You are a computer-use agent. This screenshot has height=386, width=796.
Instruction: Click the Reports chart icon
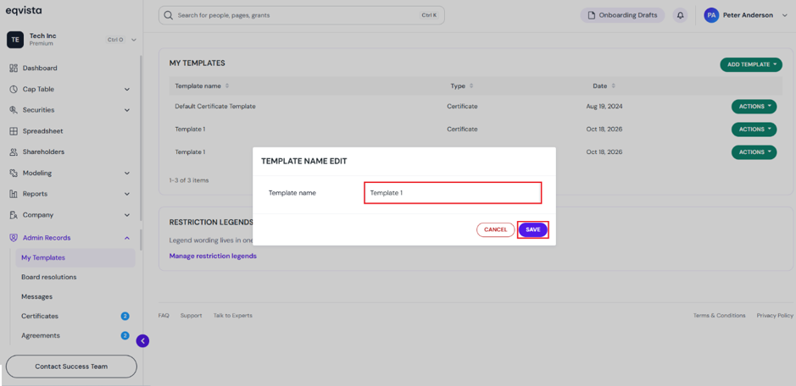pos(14,194)
